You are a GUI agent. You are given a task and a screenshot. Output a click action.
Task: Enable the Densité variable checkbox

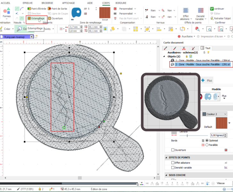(173, 168)
